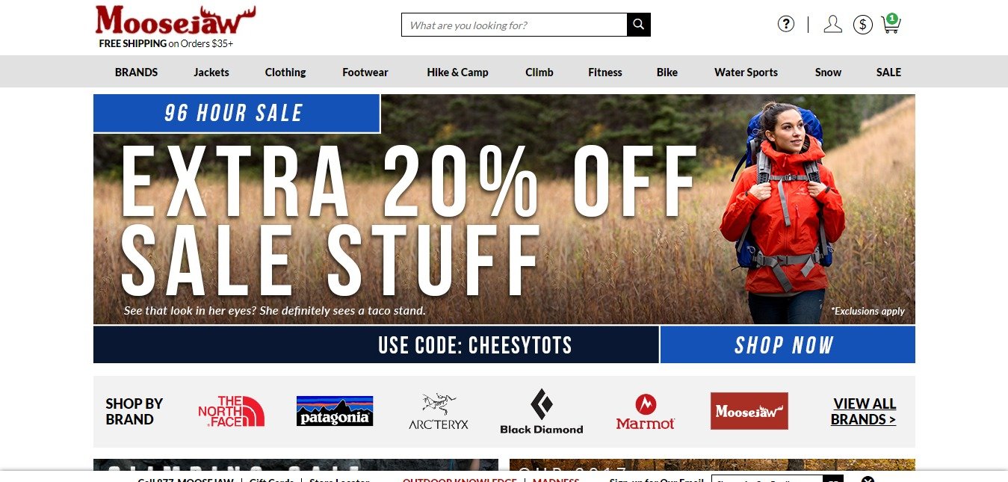This screenshot has width=1008, height=482.
Task: Click the search magnifier icon
Action: [638, 25]
